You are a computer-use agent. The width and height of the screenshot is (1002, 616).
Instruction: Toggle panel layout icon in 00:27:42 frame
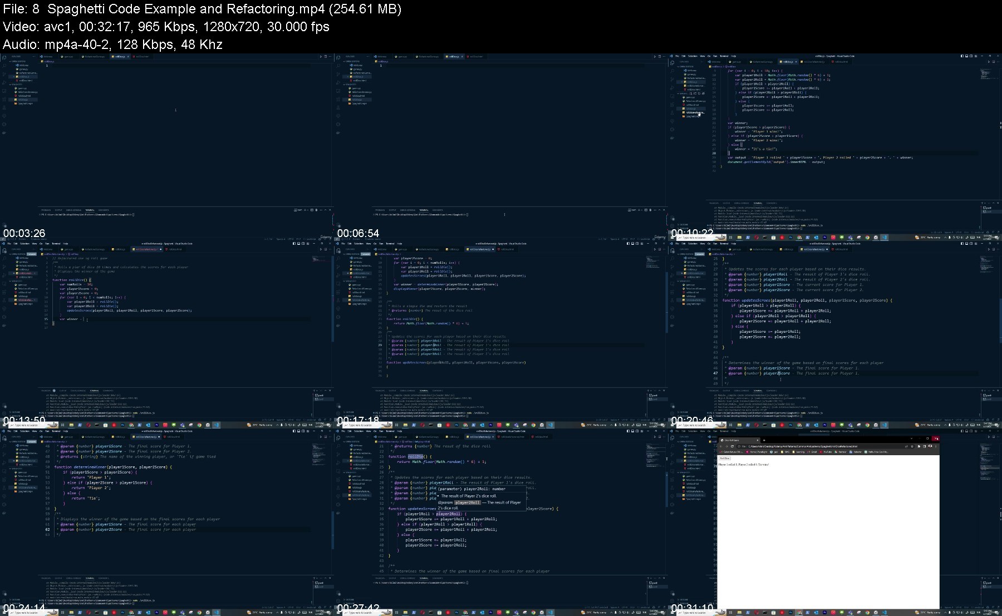(632, 431)
